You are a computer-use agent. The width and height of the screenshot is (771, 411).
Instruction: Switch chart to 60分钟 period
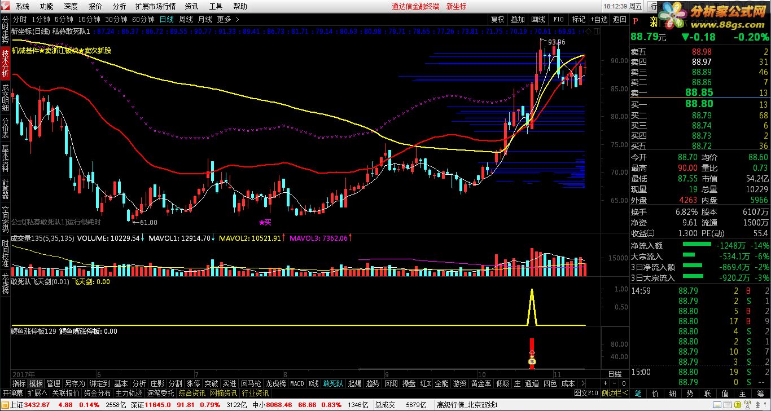(143, 19)
